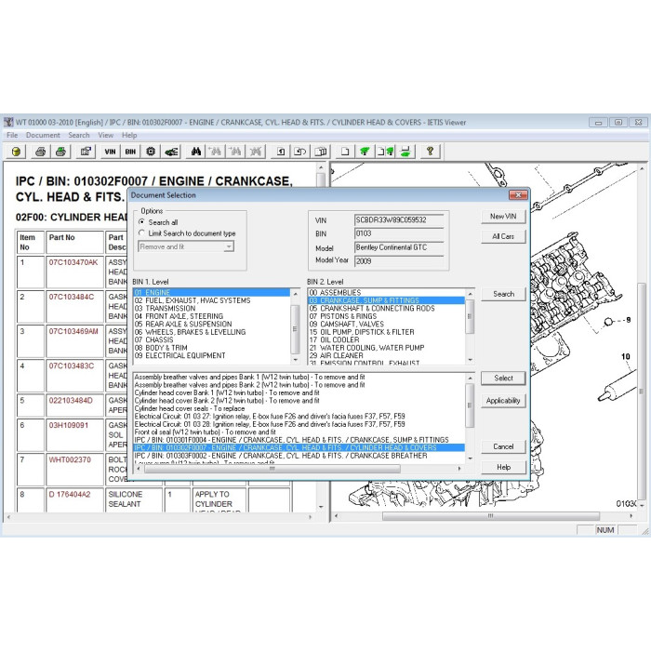Select 06 WHEELS, BRAKES & LEVELLING
The image size is (651, 651).
pos(212,332)
